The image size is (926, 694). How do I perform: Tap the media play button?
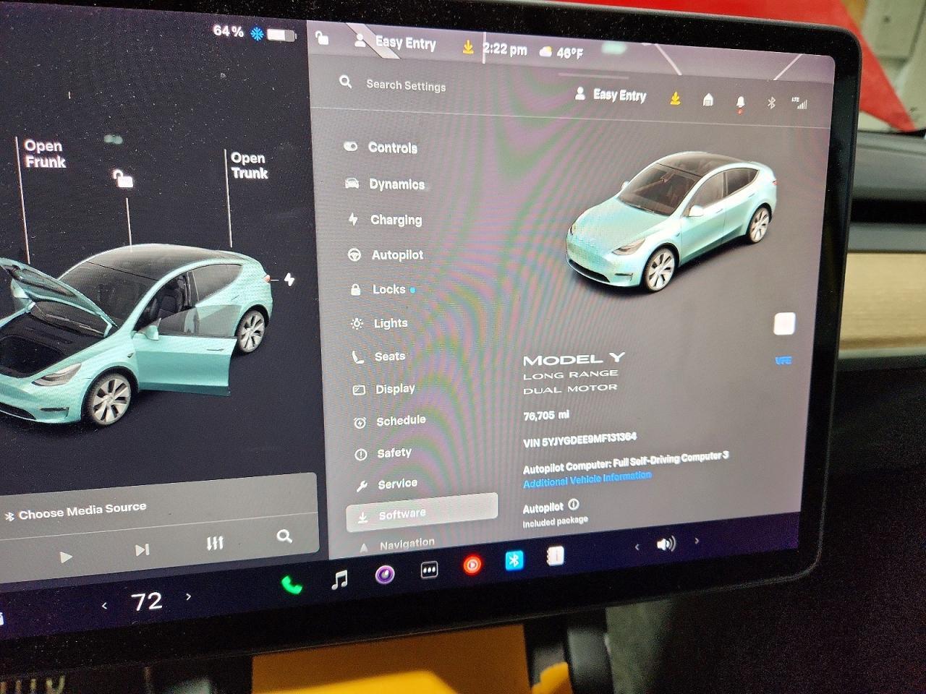tap(66, 557)
